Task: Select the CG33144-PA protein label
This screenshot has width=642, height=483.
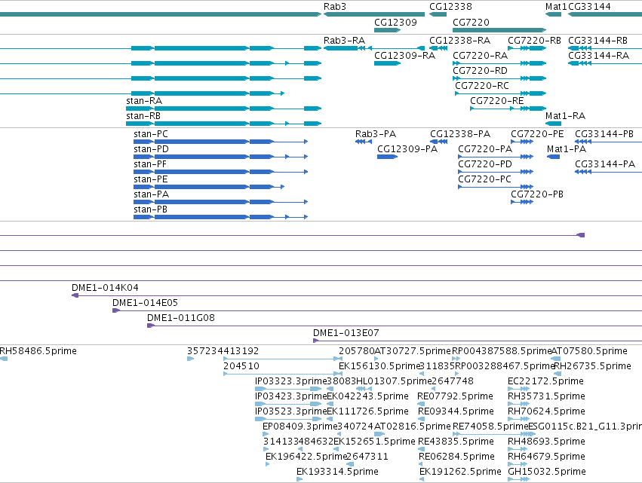Action: pos(605,164)
